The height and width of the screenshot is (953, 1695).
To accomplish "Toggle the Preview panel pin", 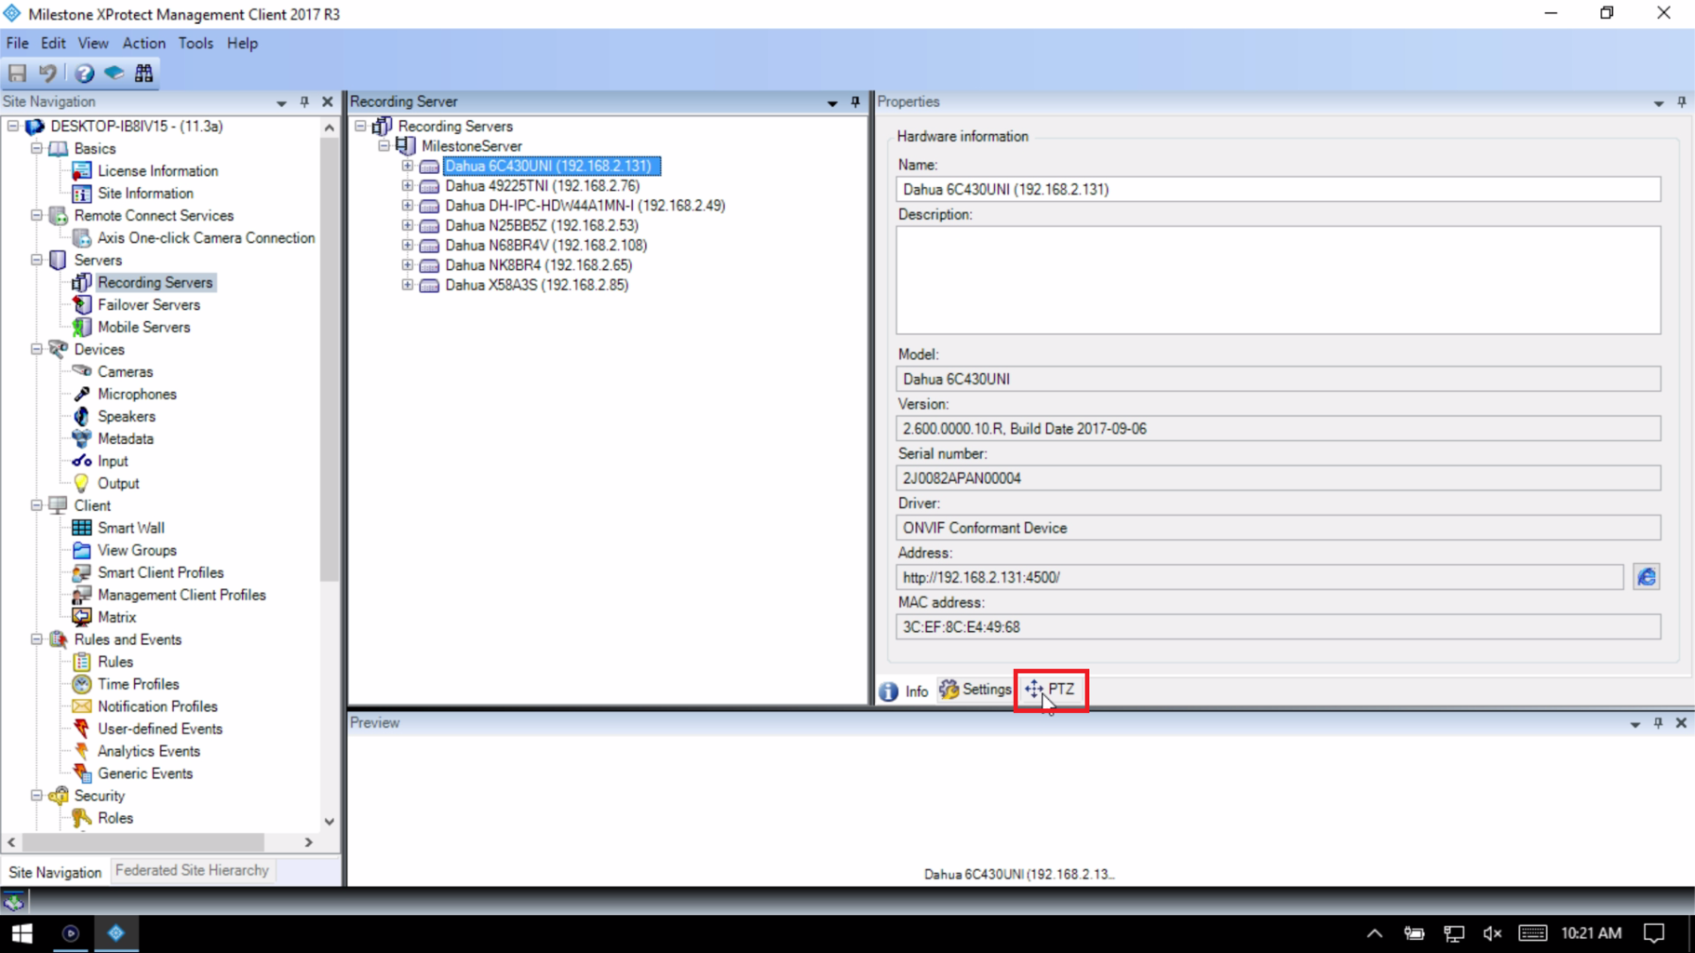I will 1658,723.
